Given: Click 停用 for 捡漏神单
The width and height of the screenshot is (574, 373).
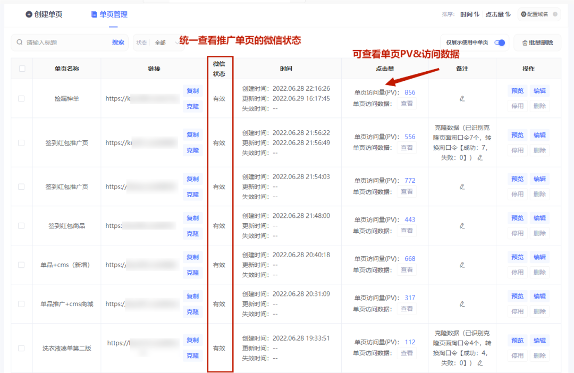Looking at the screenshot, I should click(517, 106).
